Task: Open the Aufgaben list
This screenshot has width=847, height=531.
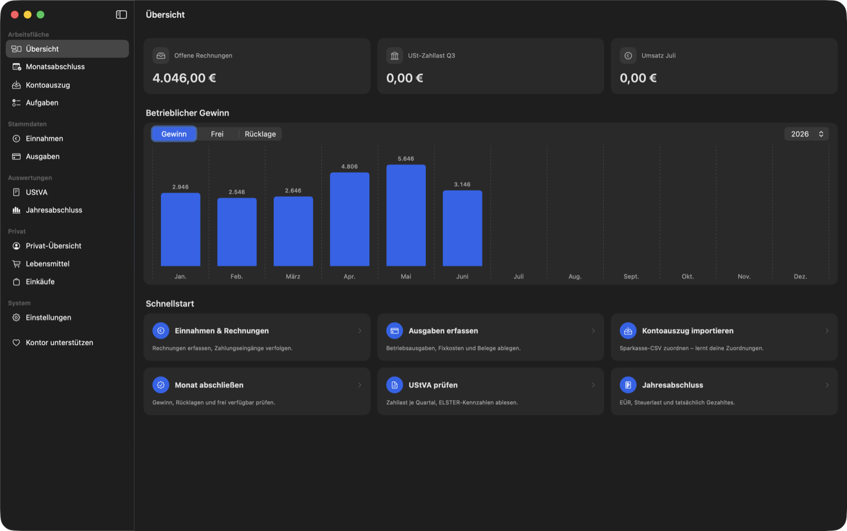Action: [x=67, y=103]
